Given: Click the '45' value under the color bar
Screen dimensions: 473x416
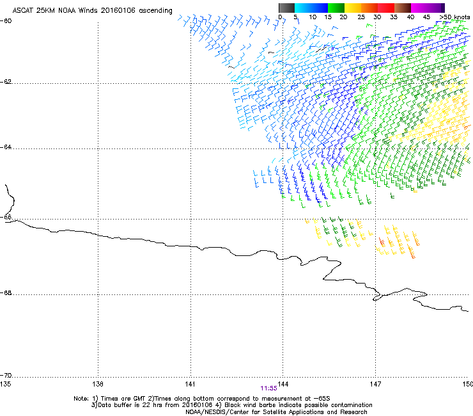Looking at the screenshot, I should click(426, 17).
